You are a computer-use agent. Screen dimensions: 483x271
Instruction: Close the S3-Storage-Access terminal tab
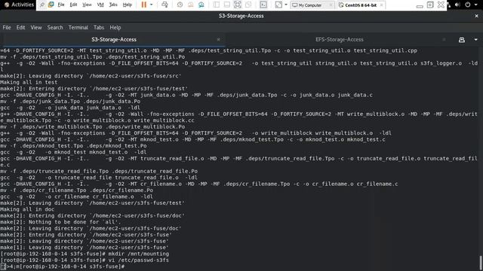[x=218, y=39]
